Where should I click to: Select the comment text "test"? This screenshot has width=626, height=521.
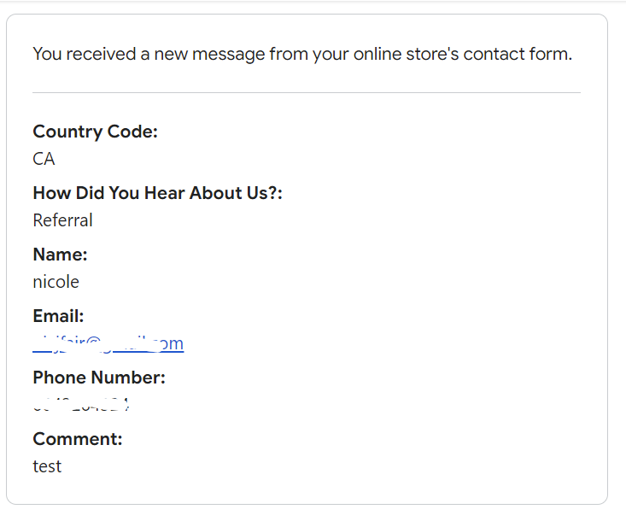47,466
